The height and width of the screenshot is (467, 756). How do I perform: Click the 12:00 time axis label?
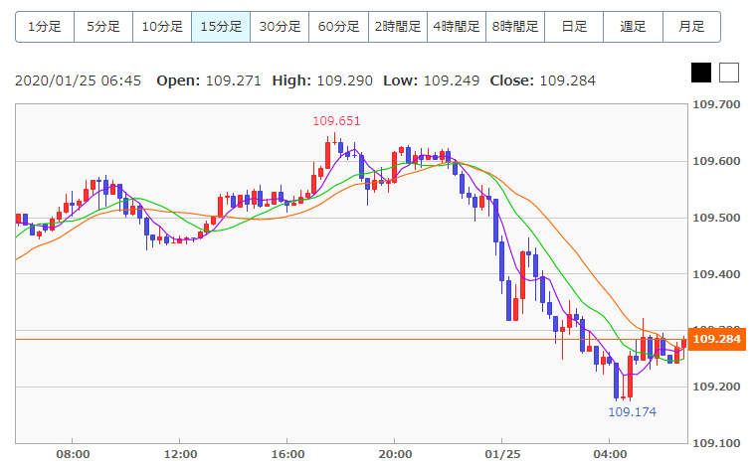tap(180, 454)
